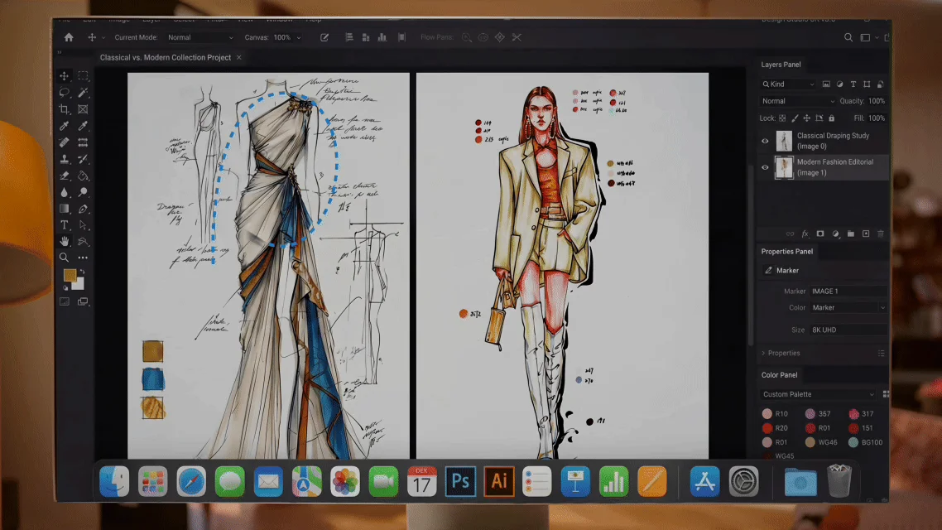Toggle lock all padlock icon

pyautogui.click(x=831, y=118)
